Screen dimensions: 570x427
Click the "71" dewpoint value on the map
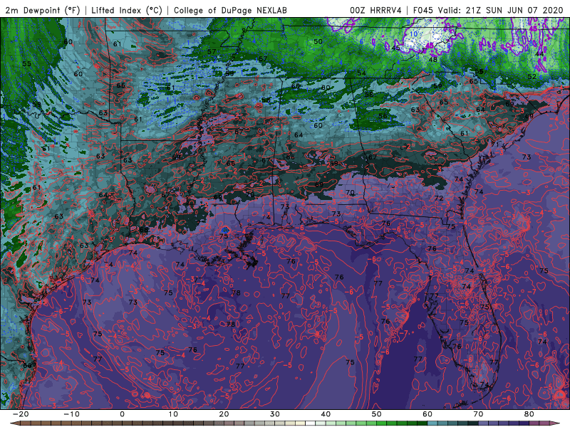(x=494, y=144)
